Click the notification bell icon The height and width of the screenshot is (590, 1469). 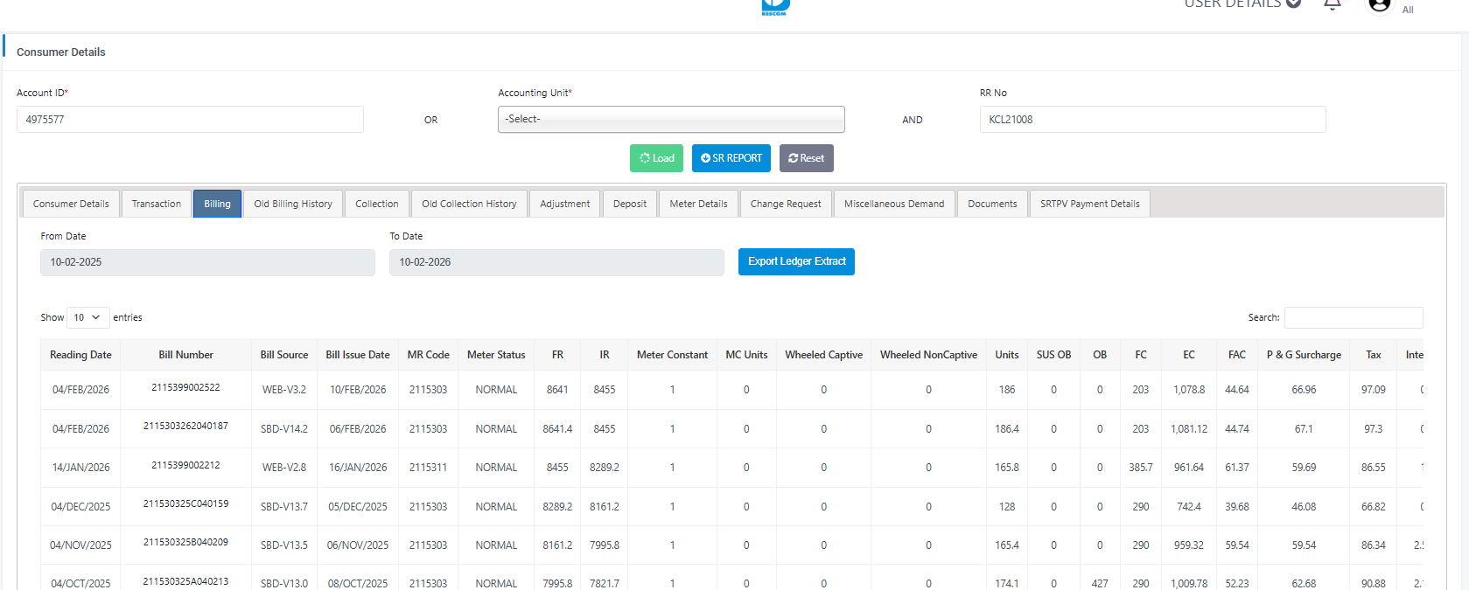click(1333, 4)
